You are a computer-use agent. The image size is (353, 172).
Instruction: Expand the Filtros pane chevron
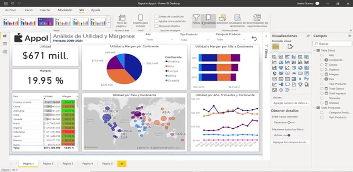coord(266,36)
